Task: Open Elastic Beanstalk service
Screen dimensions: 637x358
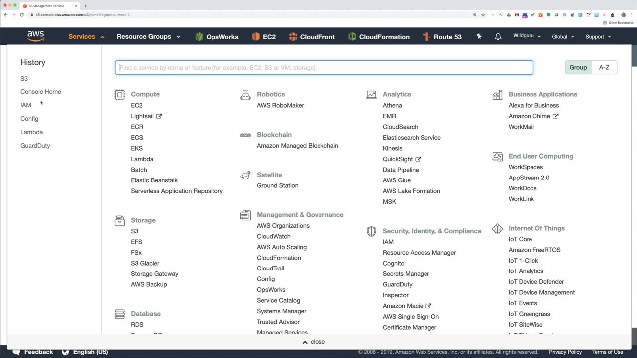Action: (154, 180)
